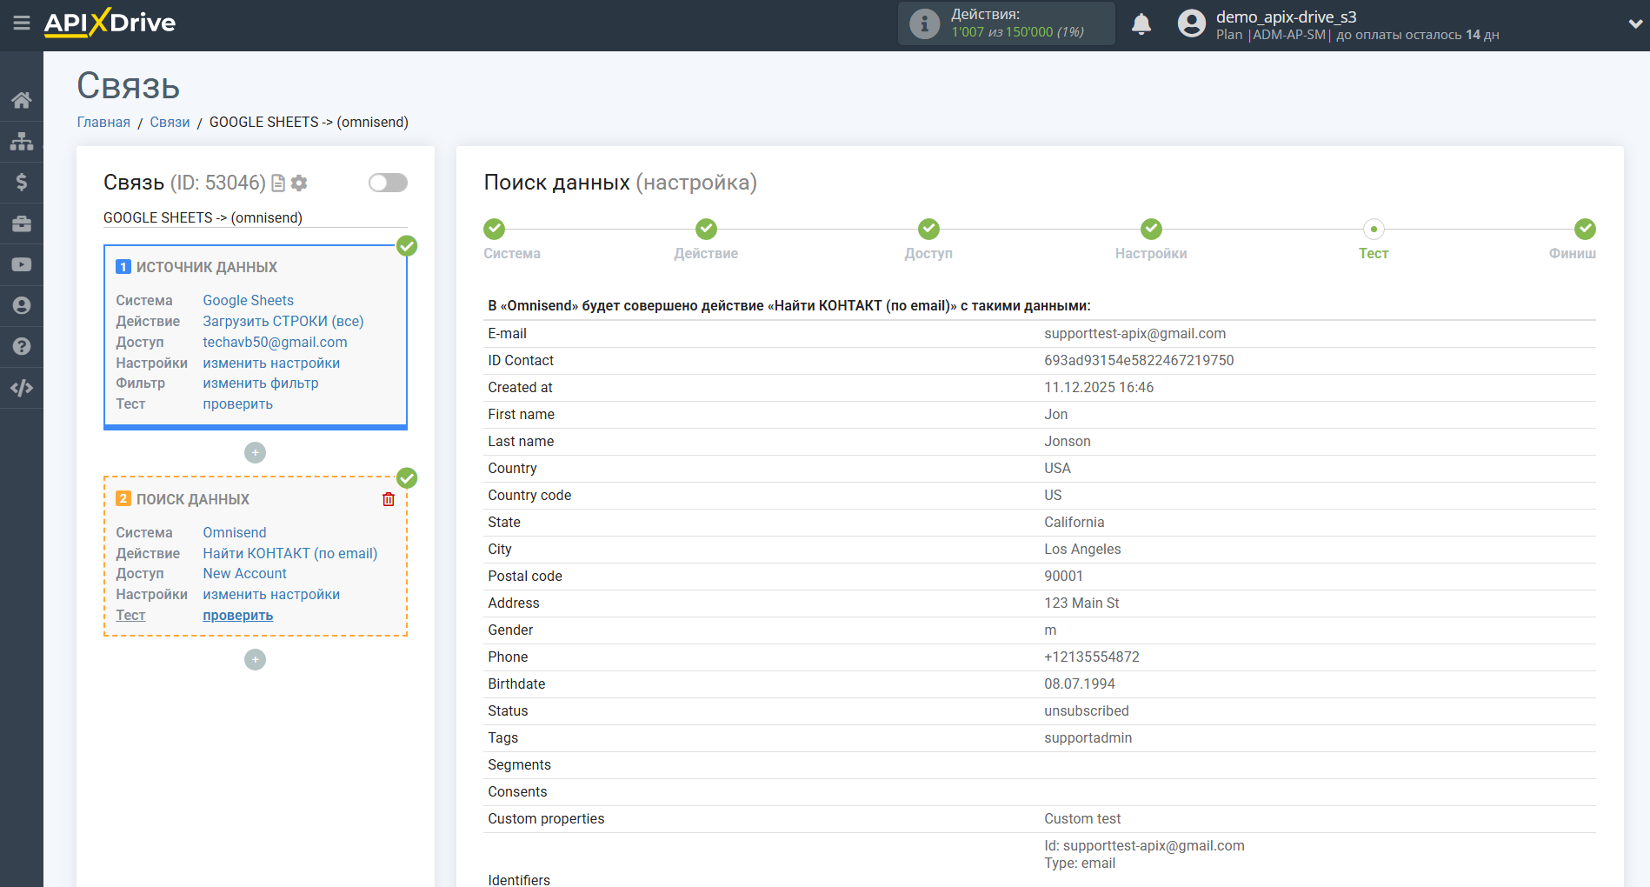Click the home icon in the sidebar

tap(22, 100)
